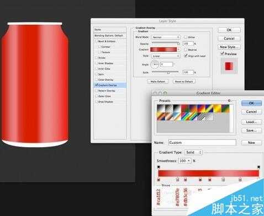Select the fourth color stop below gradient bar
This screenshot has width=264, height=216.
pos(200,180)
